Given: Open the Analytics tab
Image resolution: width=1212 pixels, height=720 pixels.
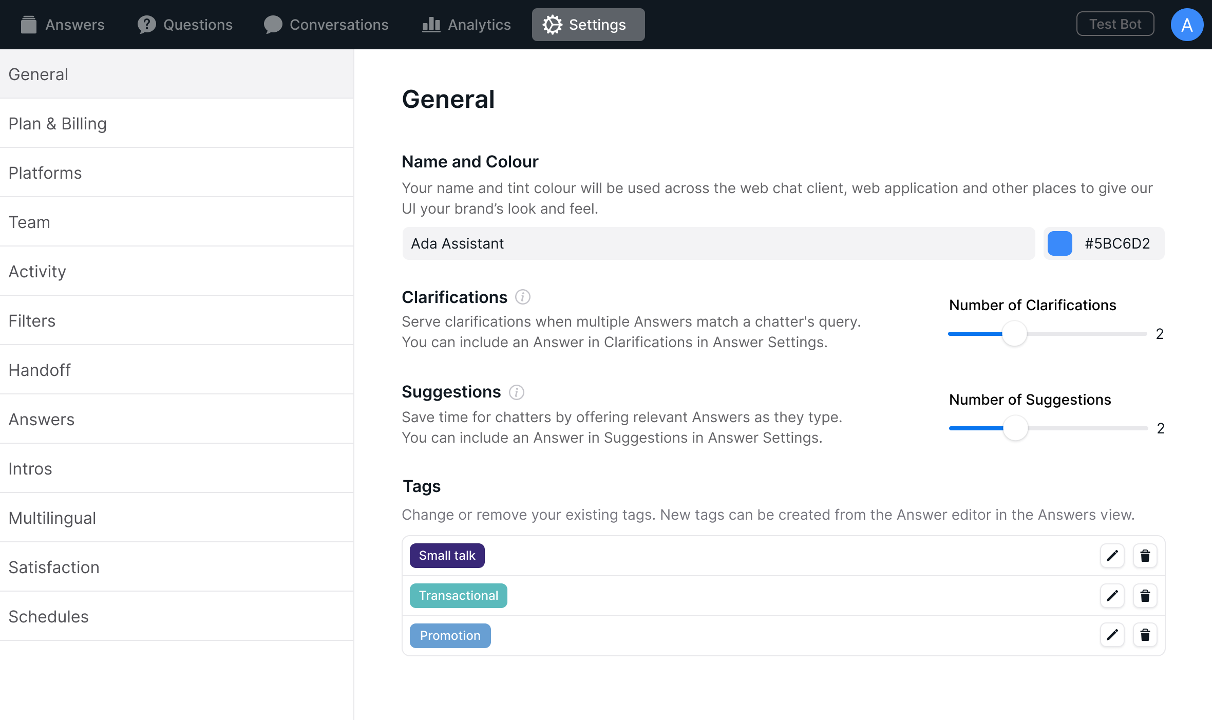Looking at the screenshot, I should [x=466, y=25].
